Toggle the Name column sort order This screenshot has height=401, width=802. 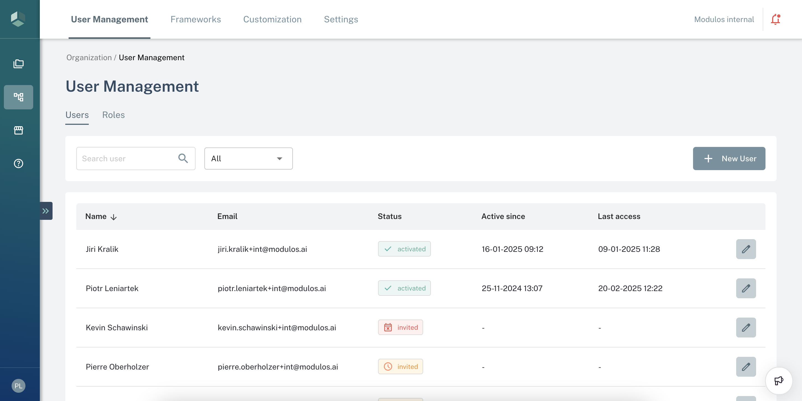coord(114,217)
